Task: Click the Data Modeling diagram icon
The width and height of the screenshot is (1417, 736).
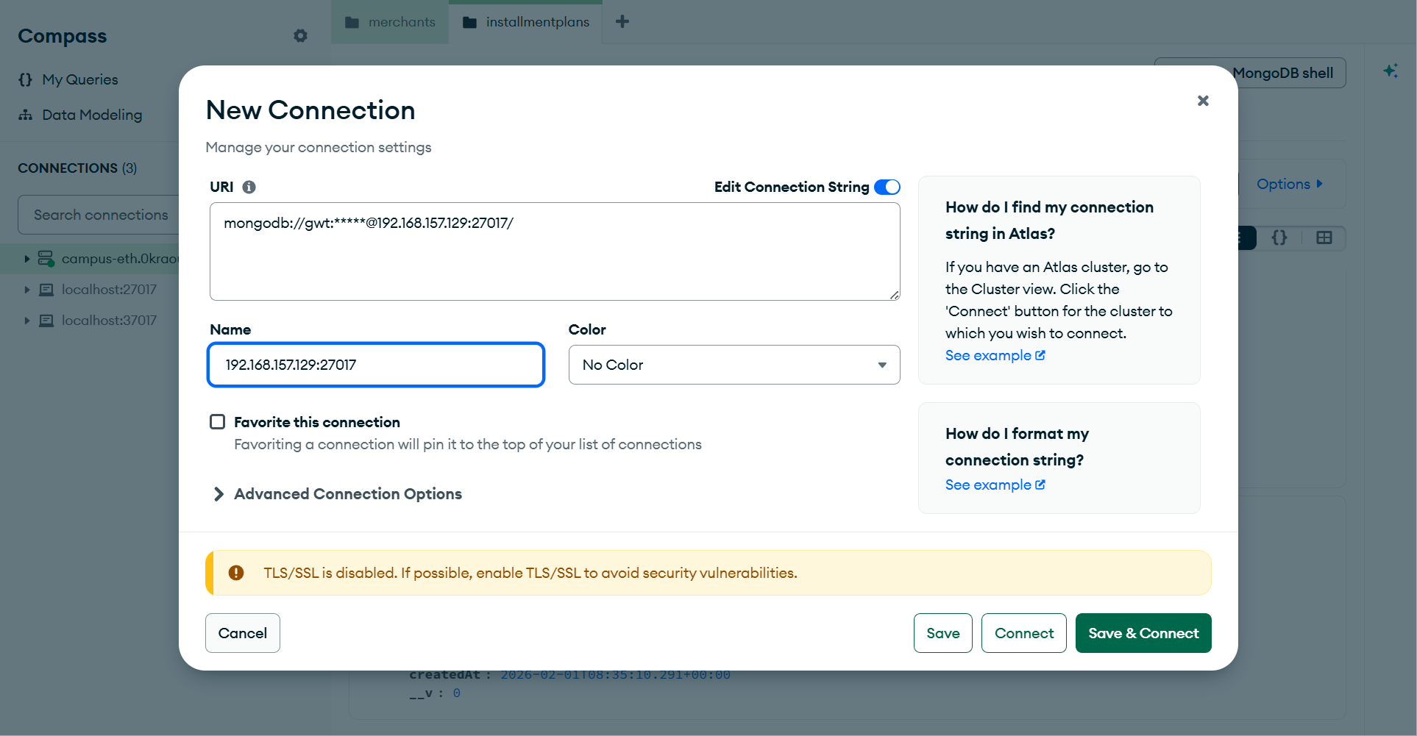Action: point(26,115)
